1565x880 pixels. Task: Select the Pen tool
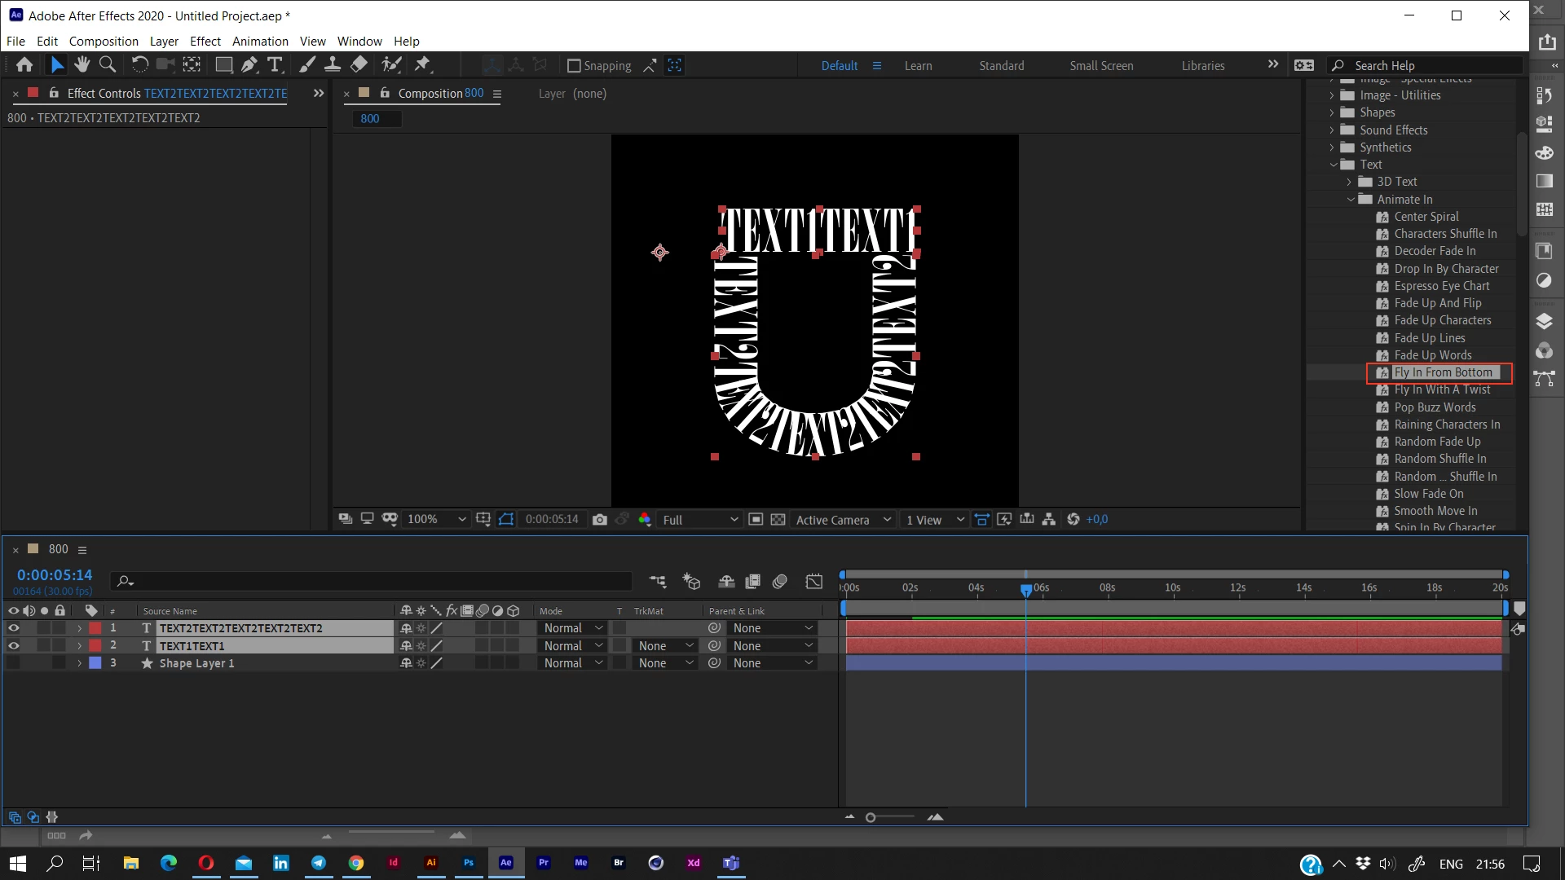click(x=249, y=64)
